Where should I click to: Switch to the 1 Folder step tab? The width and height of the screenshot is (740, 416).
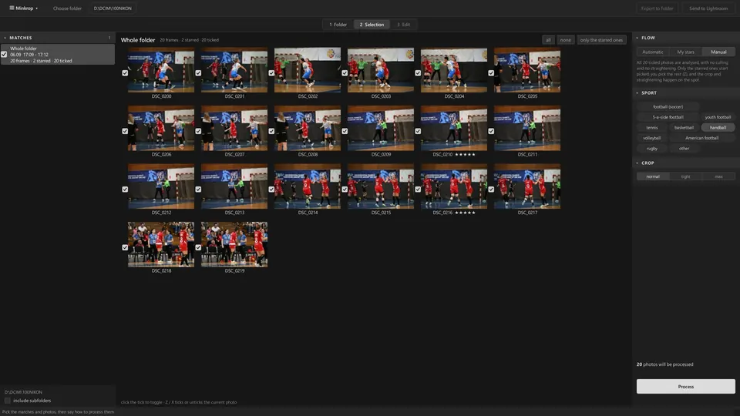click(338, 25)
